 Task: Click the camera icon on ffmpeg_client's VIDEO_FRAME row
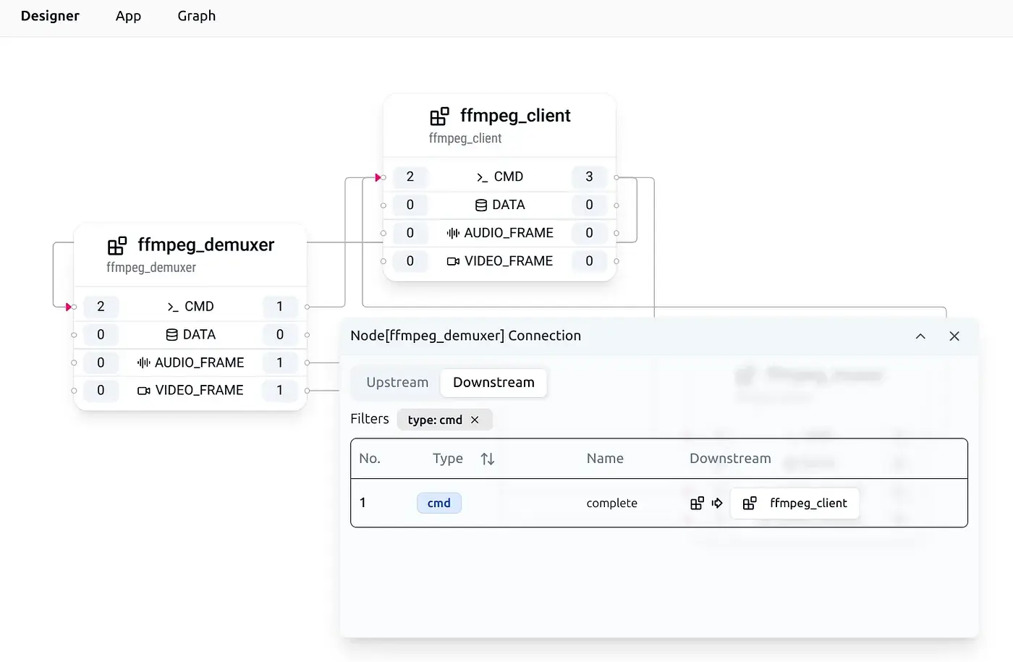(x=454, y=261)
